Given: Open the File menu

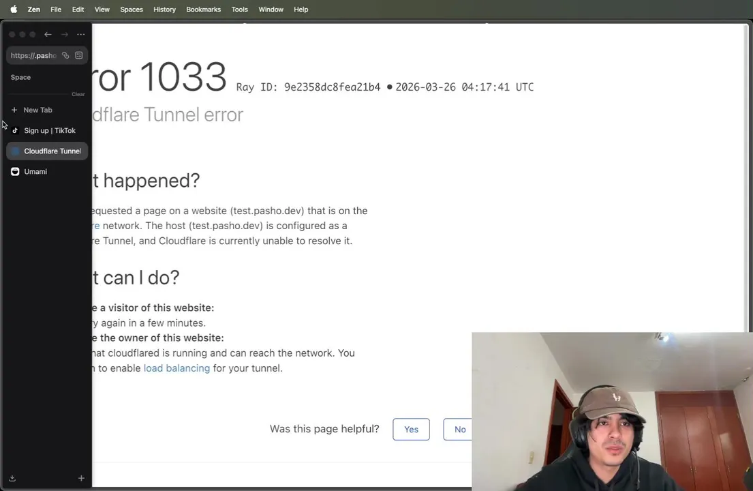Looking at the screenshot, I should point(56,9).
